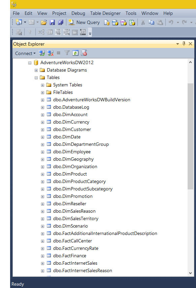Toggle Object Explorer auto-hide pin
The height and width of the screenshot is (288, 196).
coord(184,44)
